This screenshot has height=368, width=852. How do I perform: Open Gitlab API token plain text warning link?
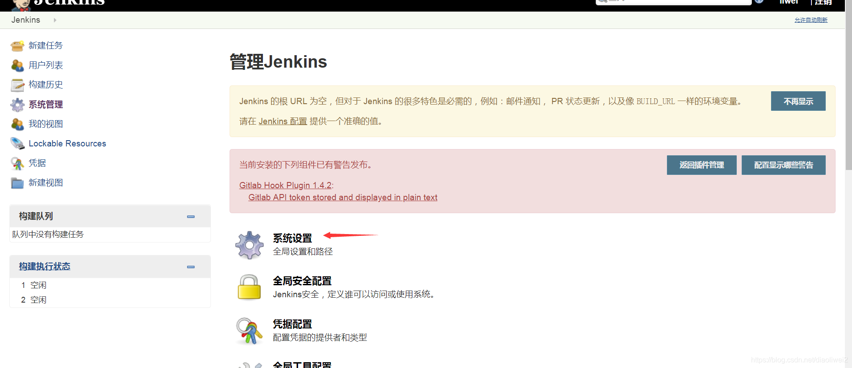[343, 197]
